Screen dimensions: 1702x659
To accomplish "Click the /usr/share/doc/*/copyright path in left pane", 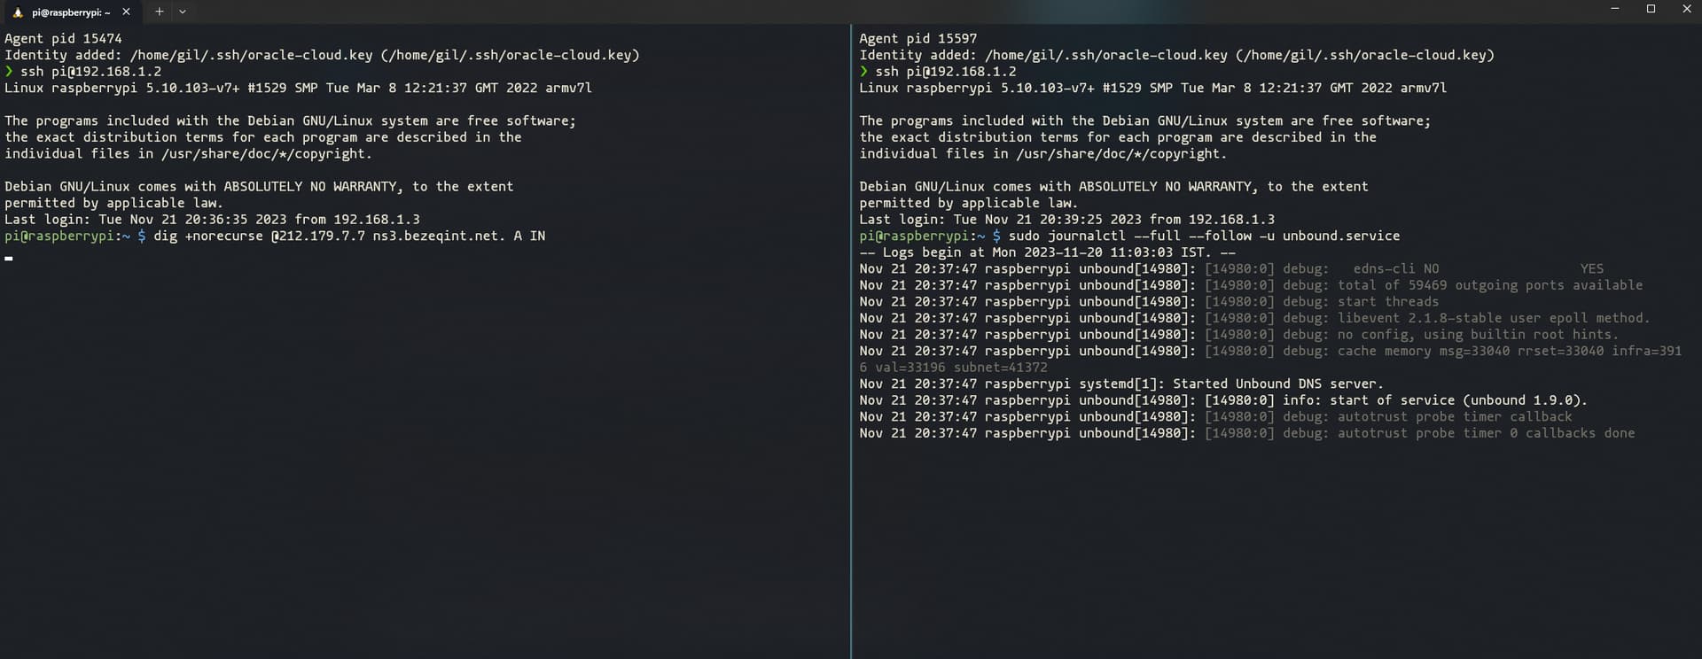I will (x=267, y=154).
